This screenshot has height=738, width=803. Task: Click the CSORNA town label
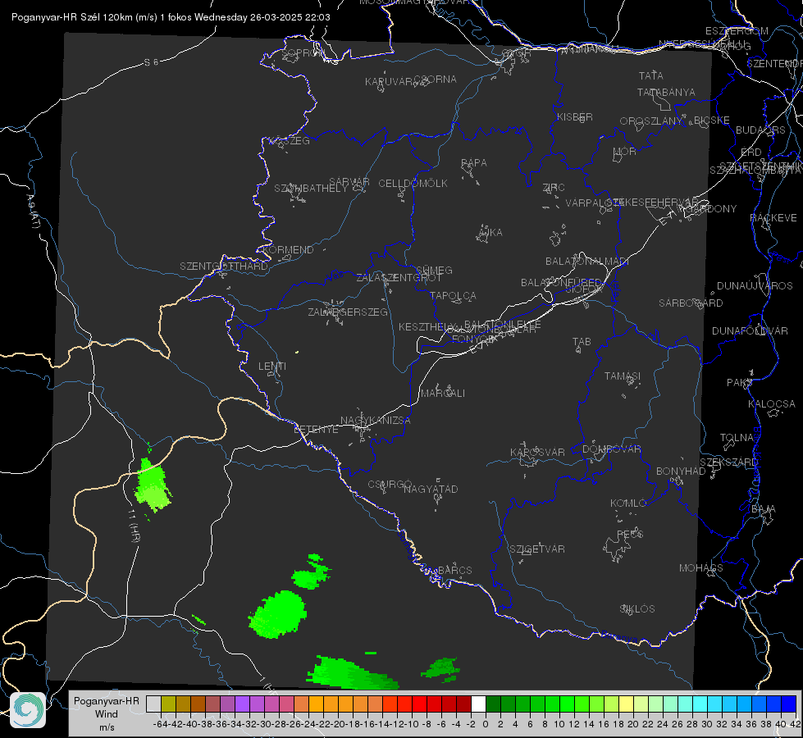(436, 80)
